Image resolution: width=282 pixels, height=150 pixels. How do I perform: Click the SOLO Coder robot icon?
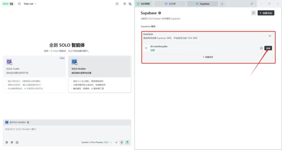(x=9, y=62)
